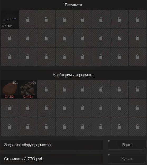Image resolution: width=147 pixels, height=165 pixels.
Task: Click the lock icon right of the rail item
Action: (28, 19)
